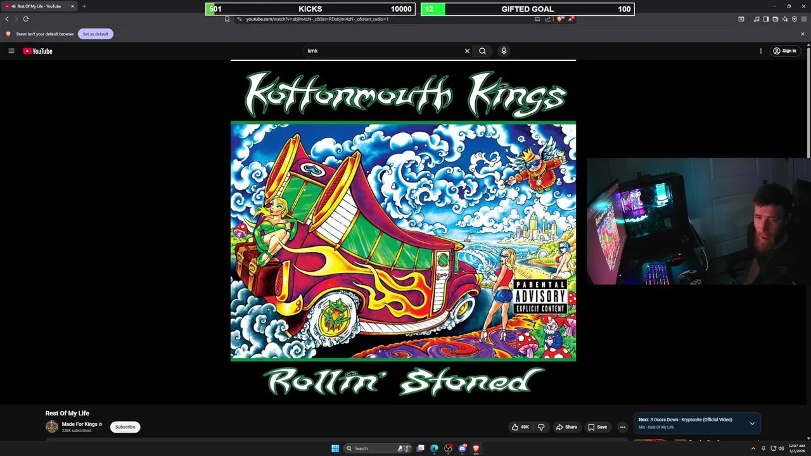Open the clock and date in taskbar
Viewport: 811px width, 456px height.
pos(797,448)
